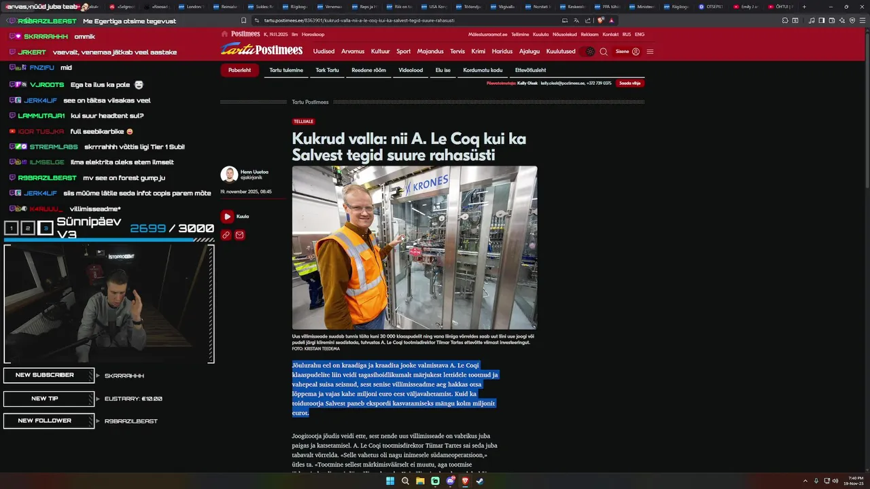
Task: Click the Sisene login button
Action: [x=627, y=52]
